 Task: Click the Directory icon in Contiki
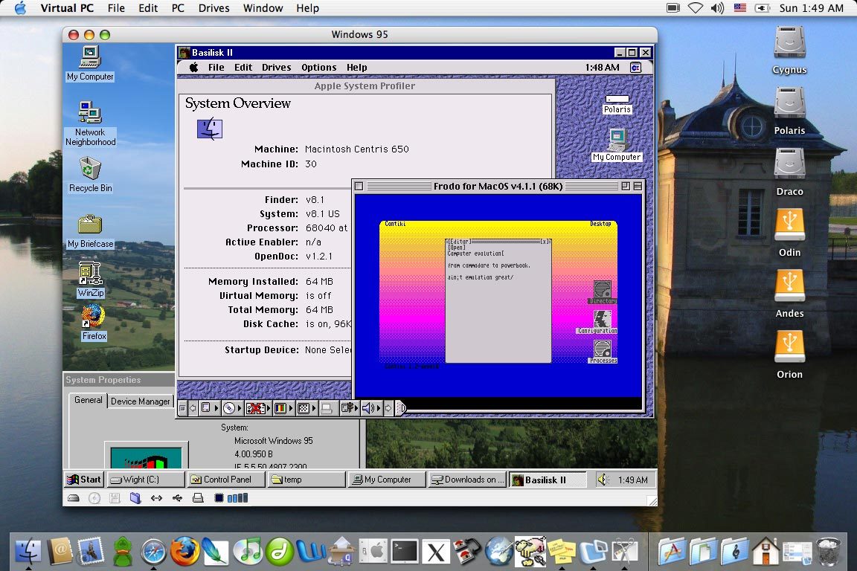[603, 292]
